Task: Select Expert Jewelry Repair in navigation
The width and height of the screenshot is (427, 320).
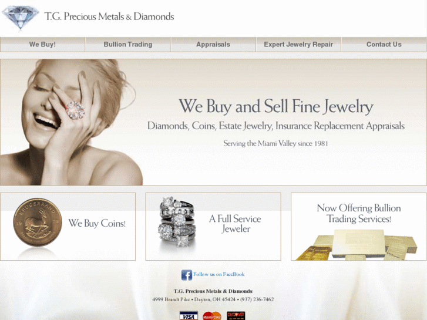Action: click(x=298, y=45)
